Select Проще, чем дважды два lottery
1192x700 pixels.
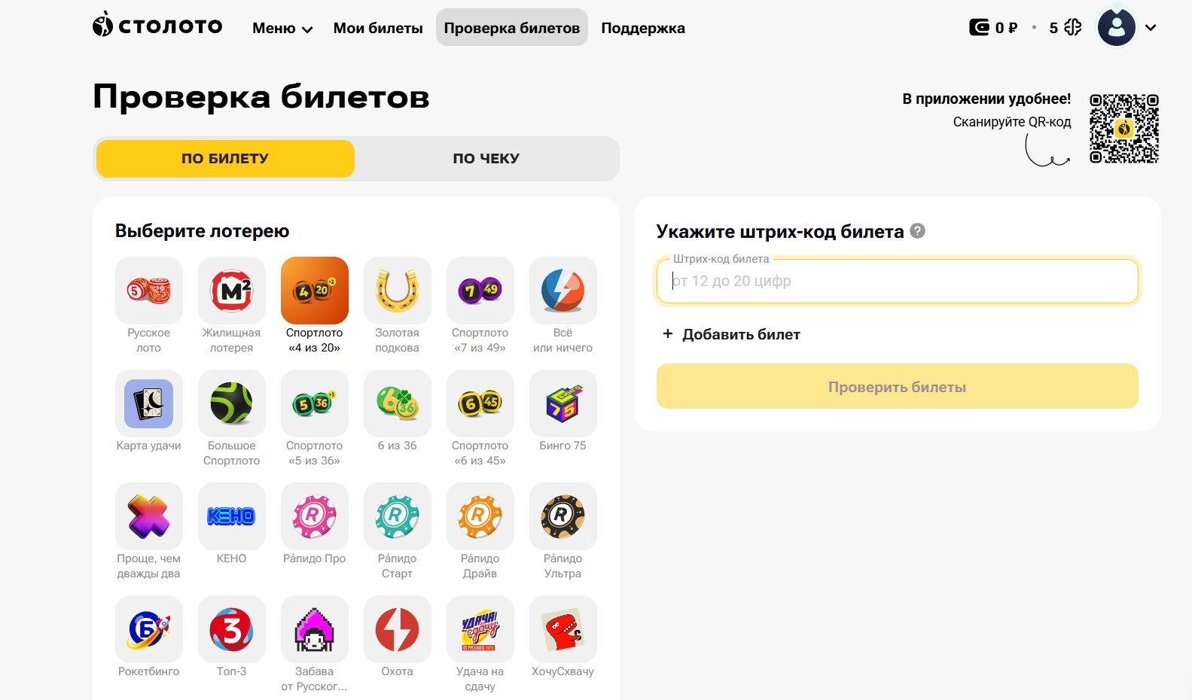[148, 516]
